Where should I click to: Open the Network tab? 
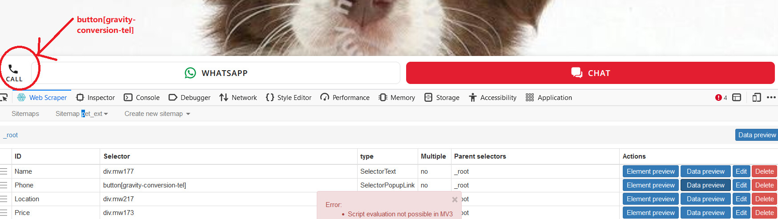coord(238,98)
